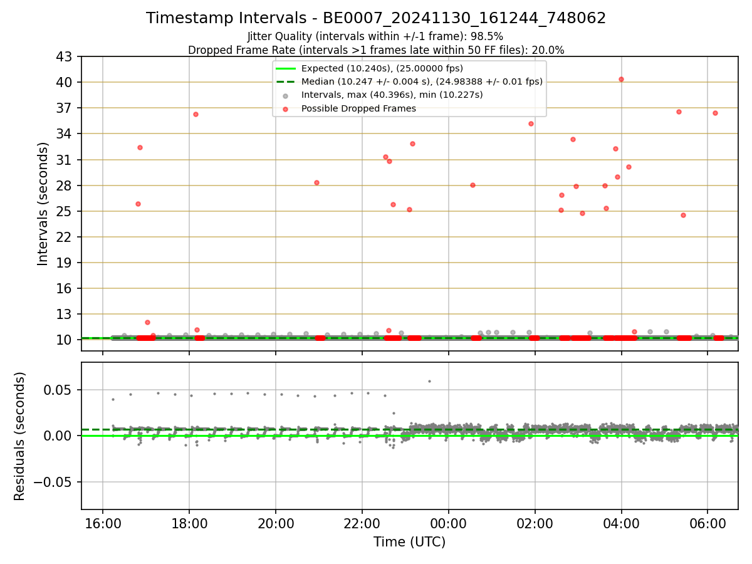The height and width of the screenshot is (564, 752).
Task: Select the "Dropped Frame Rate" 20.0% subtitle line
Action: (x=376, y=50)
